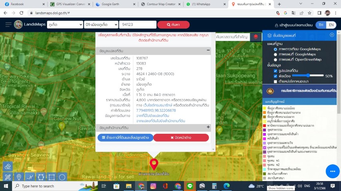Open the blue chat bubble button

pyautogui.click(x=333, y=171)
